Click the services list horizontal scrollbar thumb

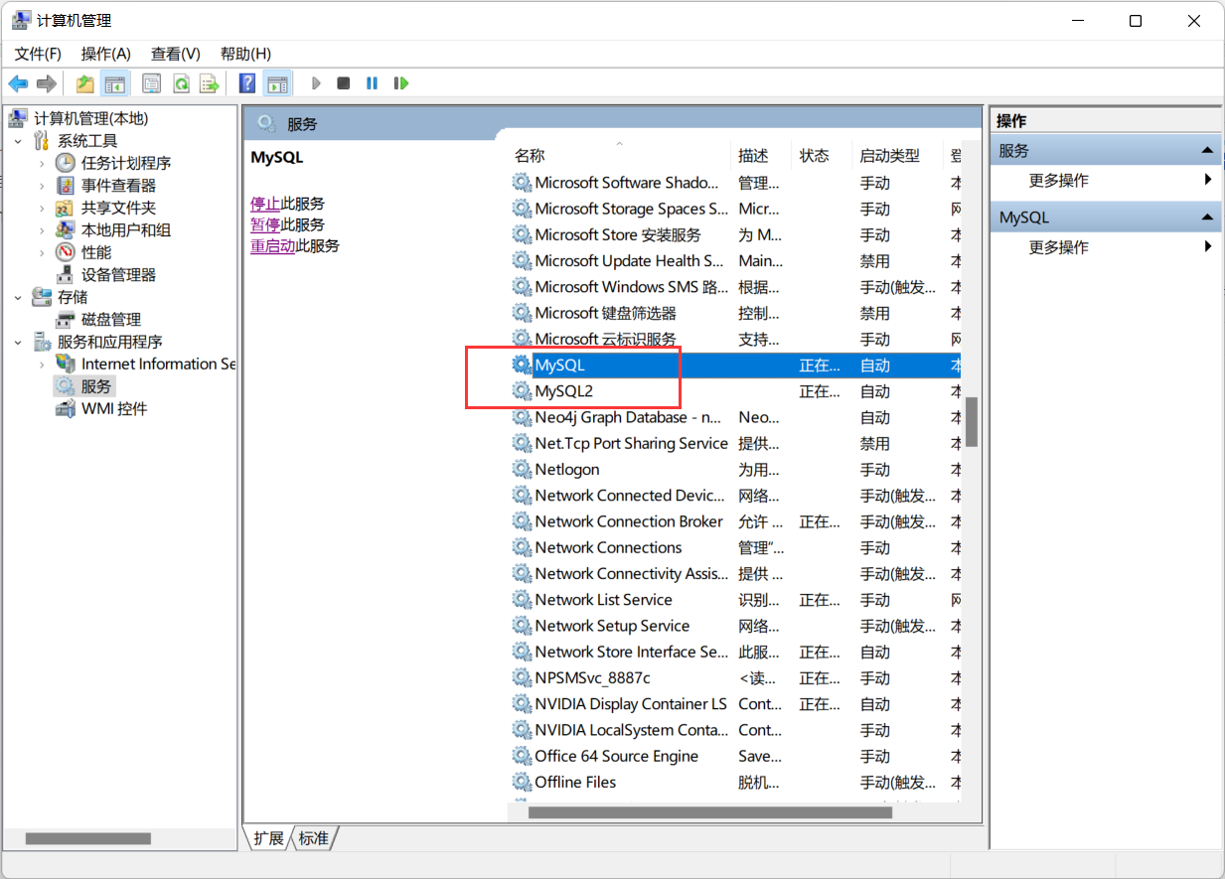coord(709,812)
